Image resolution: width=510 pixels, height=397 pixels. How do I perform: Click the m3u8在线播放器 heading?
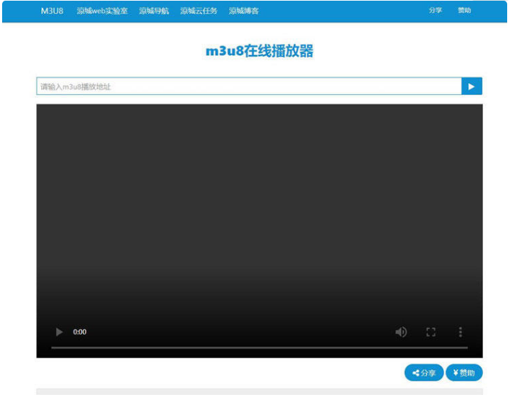[x=259, y=51]
